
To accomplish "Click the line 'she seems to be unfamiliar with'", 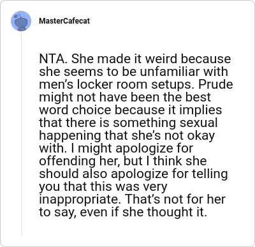I will click(134, 71).
